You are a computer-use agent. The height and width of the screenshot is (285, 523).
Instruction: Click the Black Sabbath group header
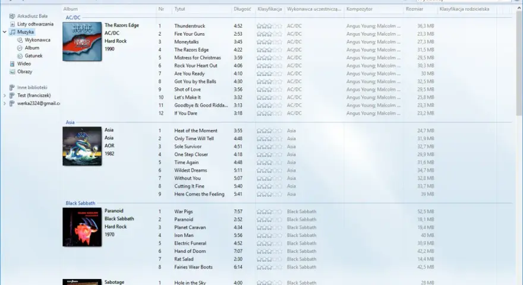[x=80, y=203]
